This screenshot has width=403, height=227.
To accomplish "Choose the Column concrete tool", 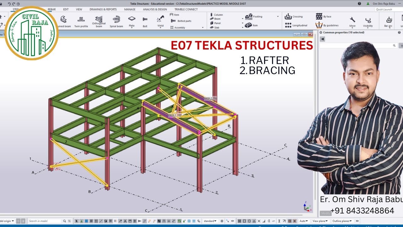I will click(216, 15).
